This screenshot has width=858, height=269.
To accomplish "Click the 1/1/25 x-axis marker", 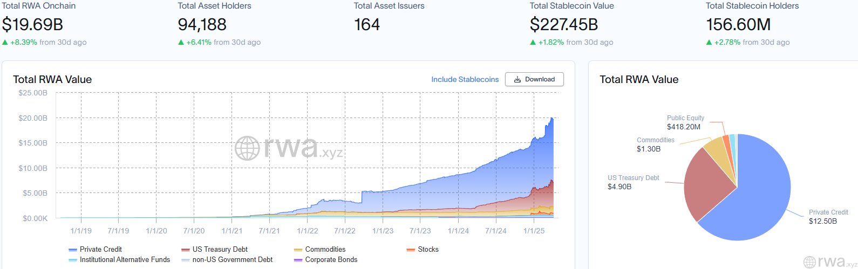I will click(x=534, y=231).
